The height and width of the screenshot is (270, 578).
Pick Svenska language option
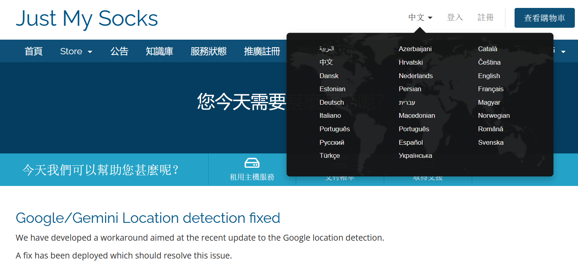[x=490, y=142]
